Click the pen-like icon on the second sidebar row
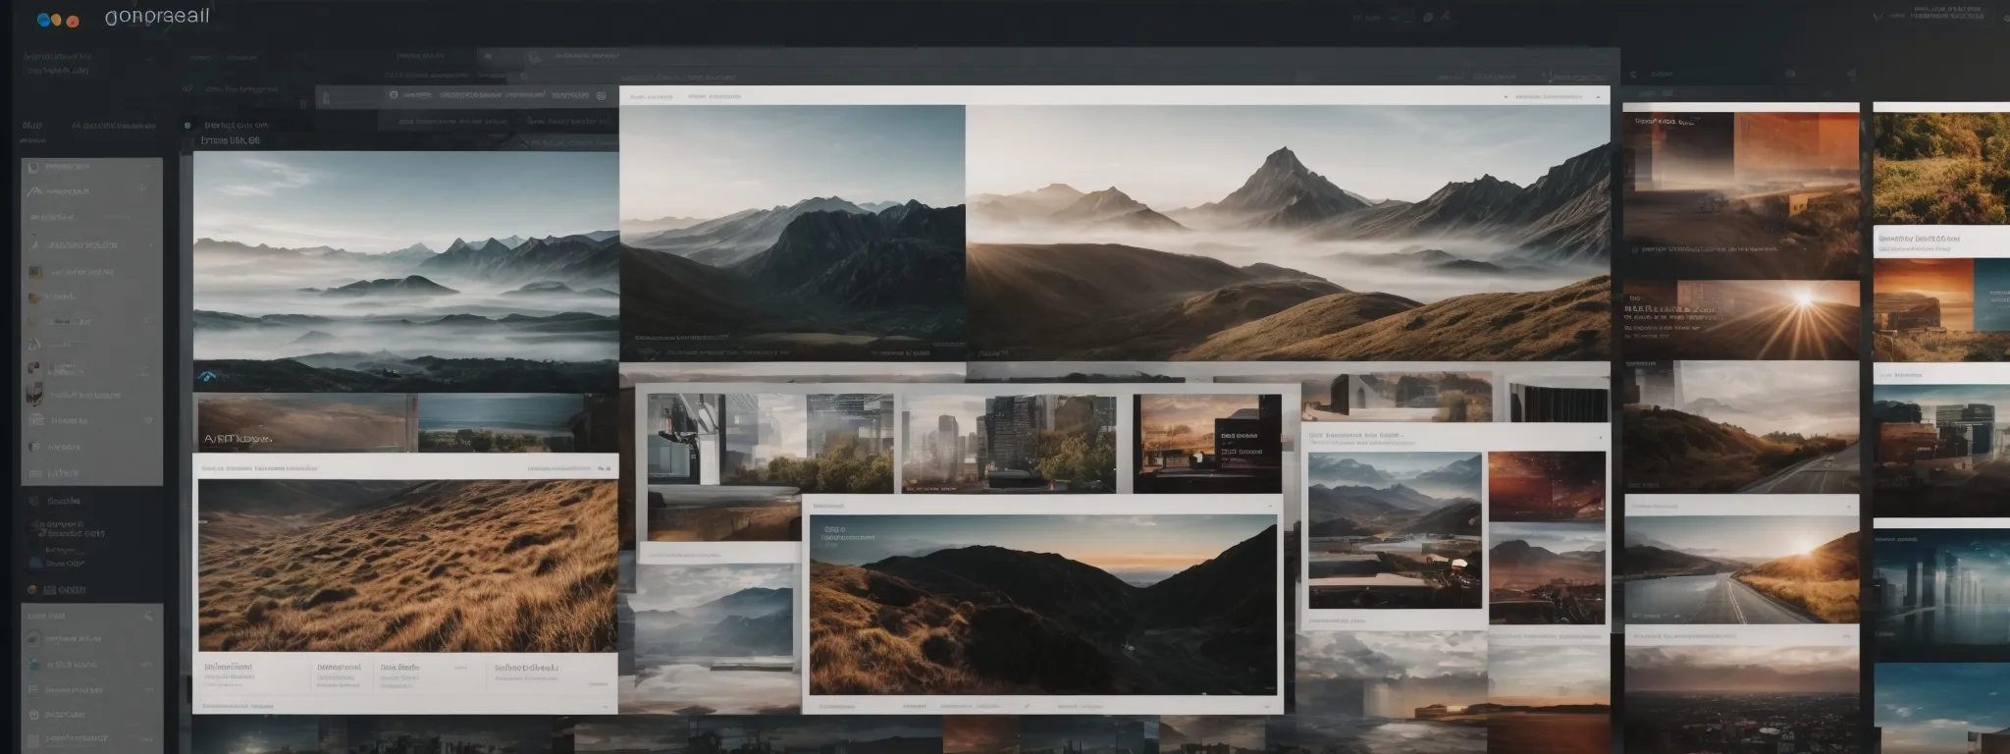 [32, 191]
